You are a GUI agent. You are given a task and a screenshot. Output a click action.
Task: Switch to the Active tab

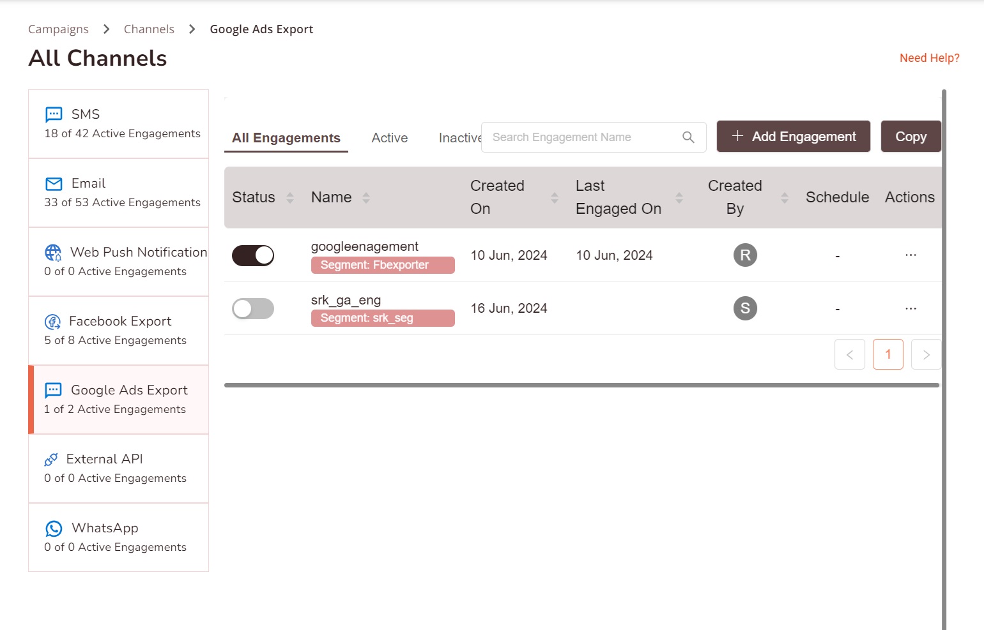(x=390, y=138)
